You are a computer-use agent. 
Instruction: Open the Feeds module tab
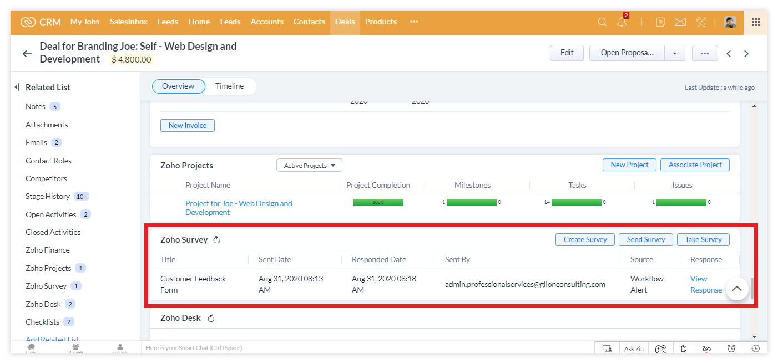pos(168,22)
